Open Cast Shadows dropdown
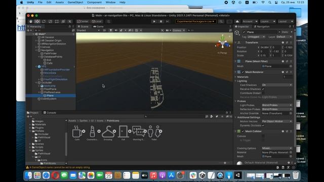This screenshot has height=182, width=324. pos(277,85)
